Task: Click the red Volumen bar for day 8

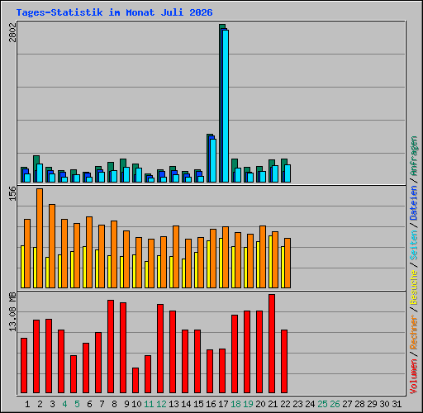Action: [x=111, y=346]
